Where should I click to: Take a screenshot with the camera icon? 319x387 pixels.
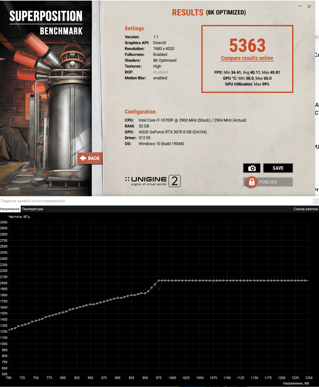[x=252, y=168]
